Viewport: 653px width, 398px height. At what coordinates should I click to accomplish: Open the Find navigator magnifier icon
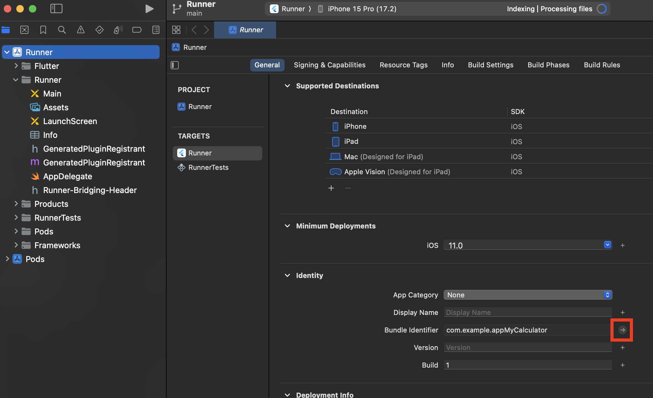coord(62,30)
